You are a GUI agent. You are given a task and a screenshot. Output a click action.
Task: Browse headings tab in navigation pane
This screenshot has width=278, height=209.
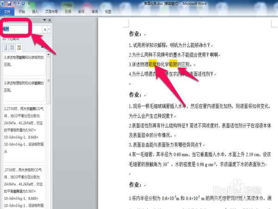coord(6,47)
